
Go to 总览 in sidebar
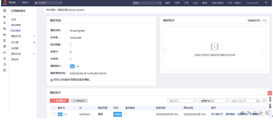14,20
